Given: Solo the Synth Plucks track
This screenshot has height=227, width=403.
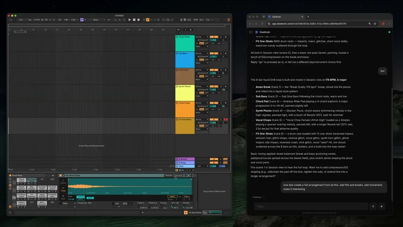Looking at the screenshot, I should pyautogui.click(x=221, y=86).
